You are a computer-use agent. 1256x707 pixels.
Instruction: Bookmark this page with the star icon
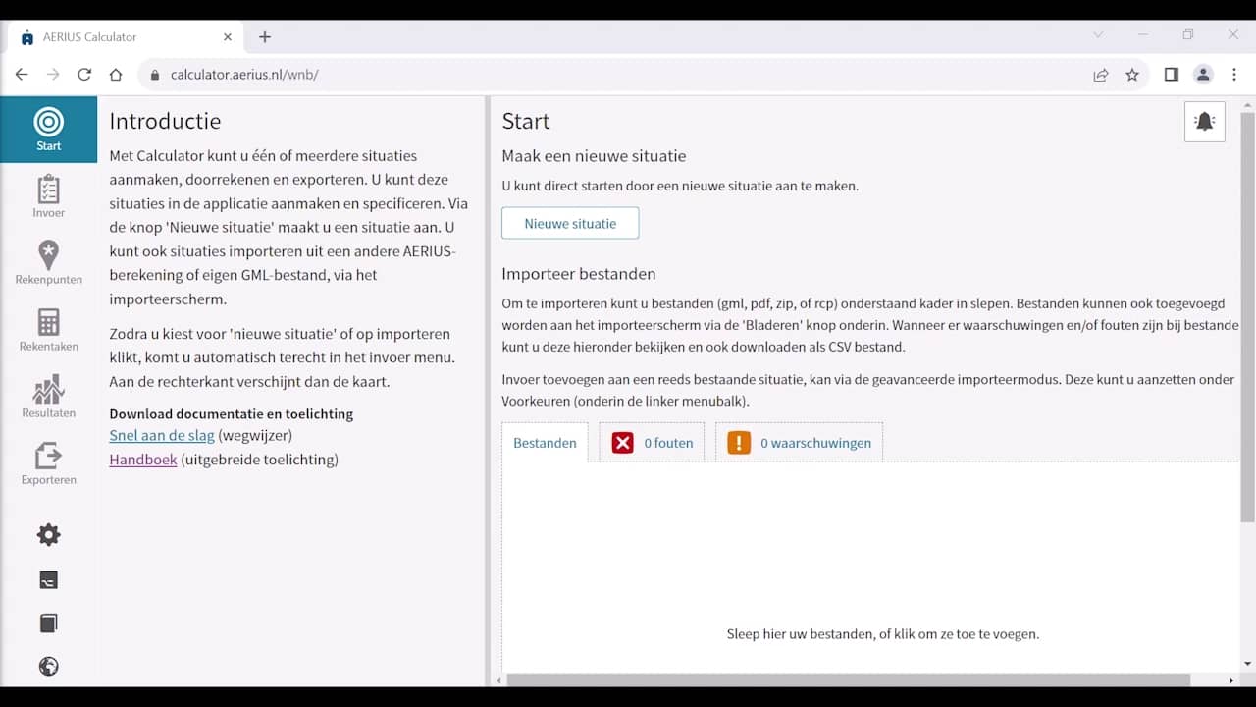[1132, 75]
